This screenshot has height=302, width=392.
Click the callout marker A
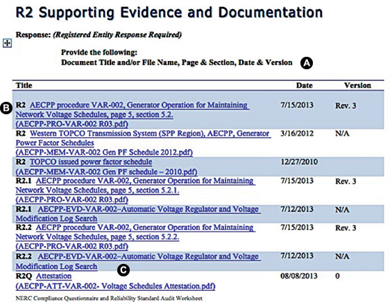click(307, 63)
